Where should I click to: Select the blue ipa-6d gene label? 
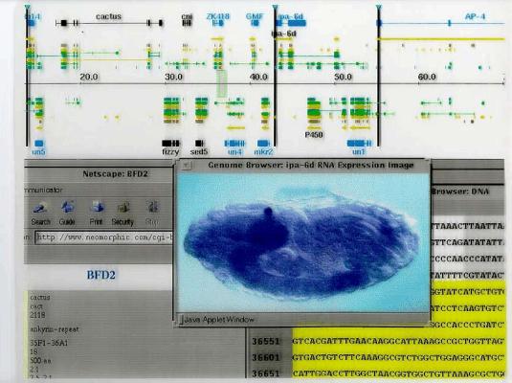click(291, 16)
